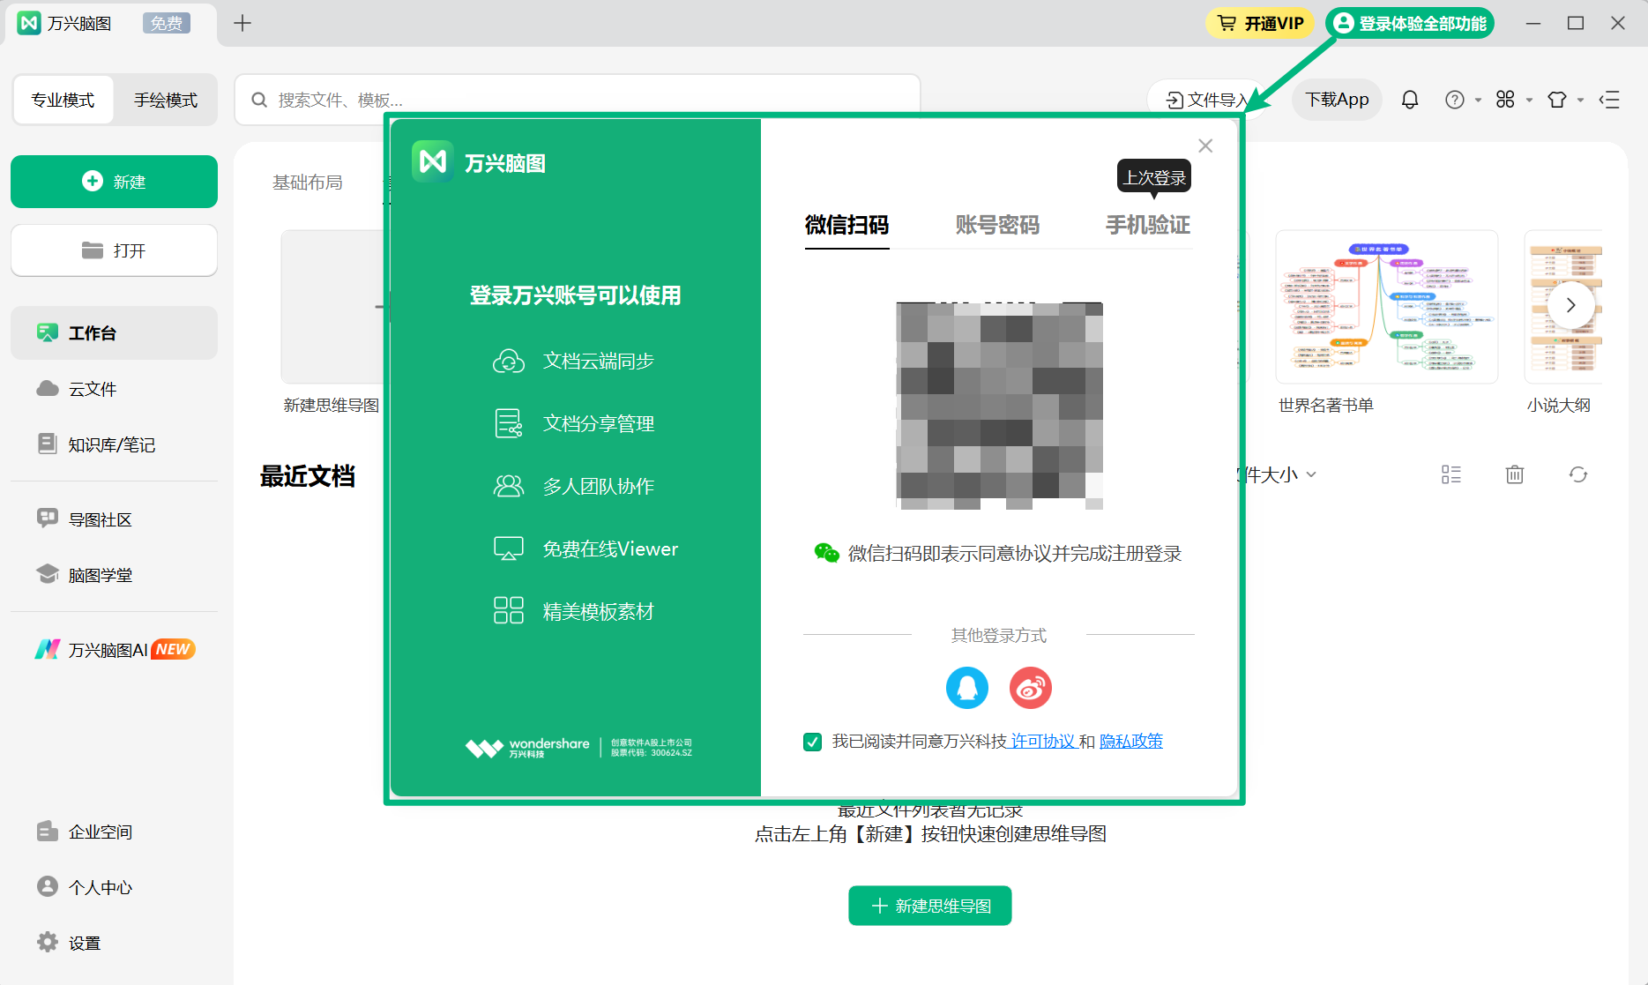Click the Weibo login icon
Viewport: 1648px width, 985px height.
pos(1030,688)
